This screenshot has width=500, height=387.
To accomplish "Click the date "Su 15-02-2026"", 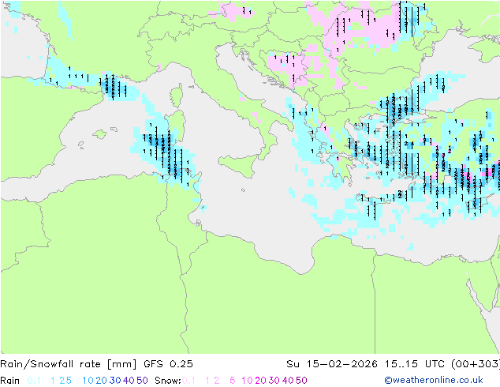I will click(332, 364).
